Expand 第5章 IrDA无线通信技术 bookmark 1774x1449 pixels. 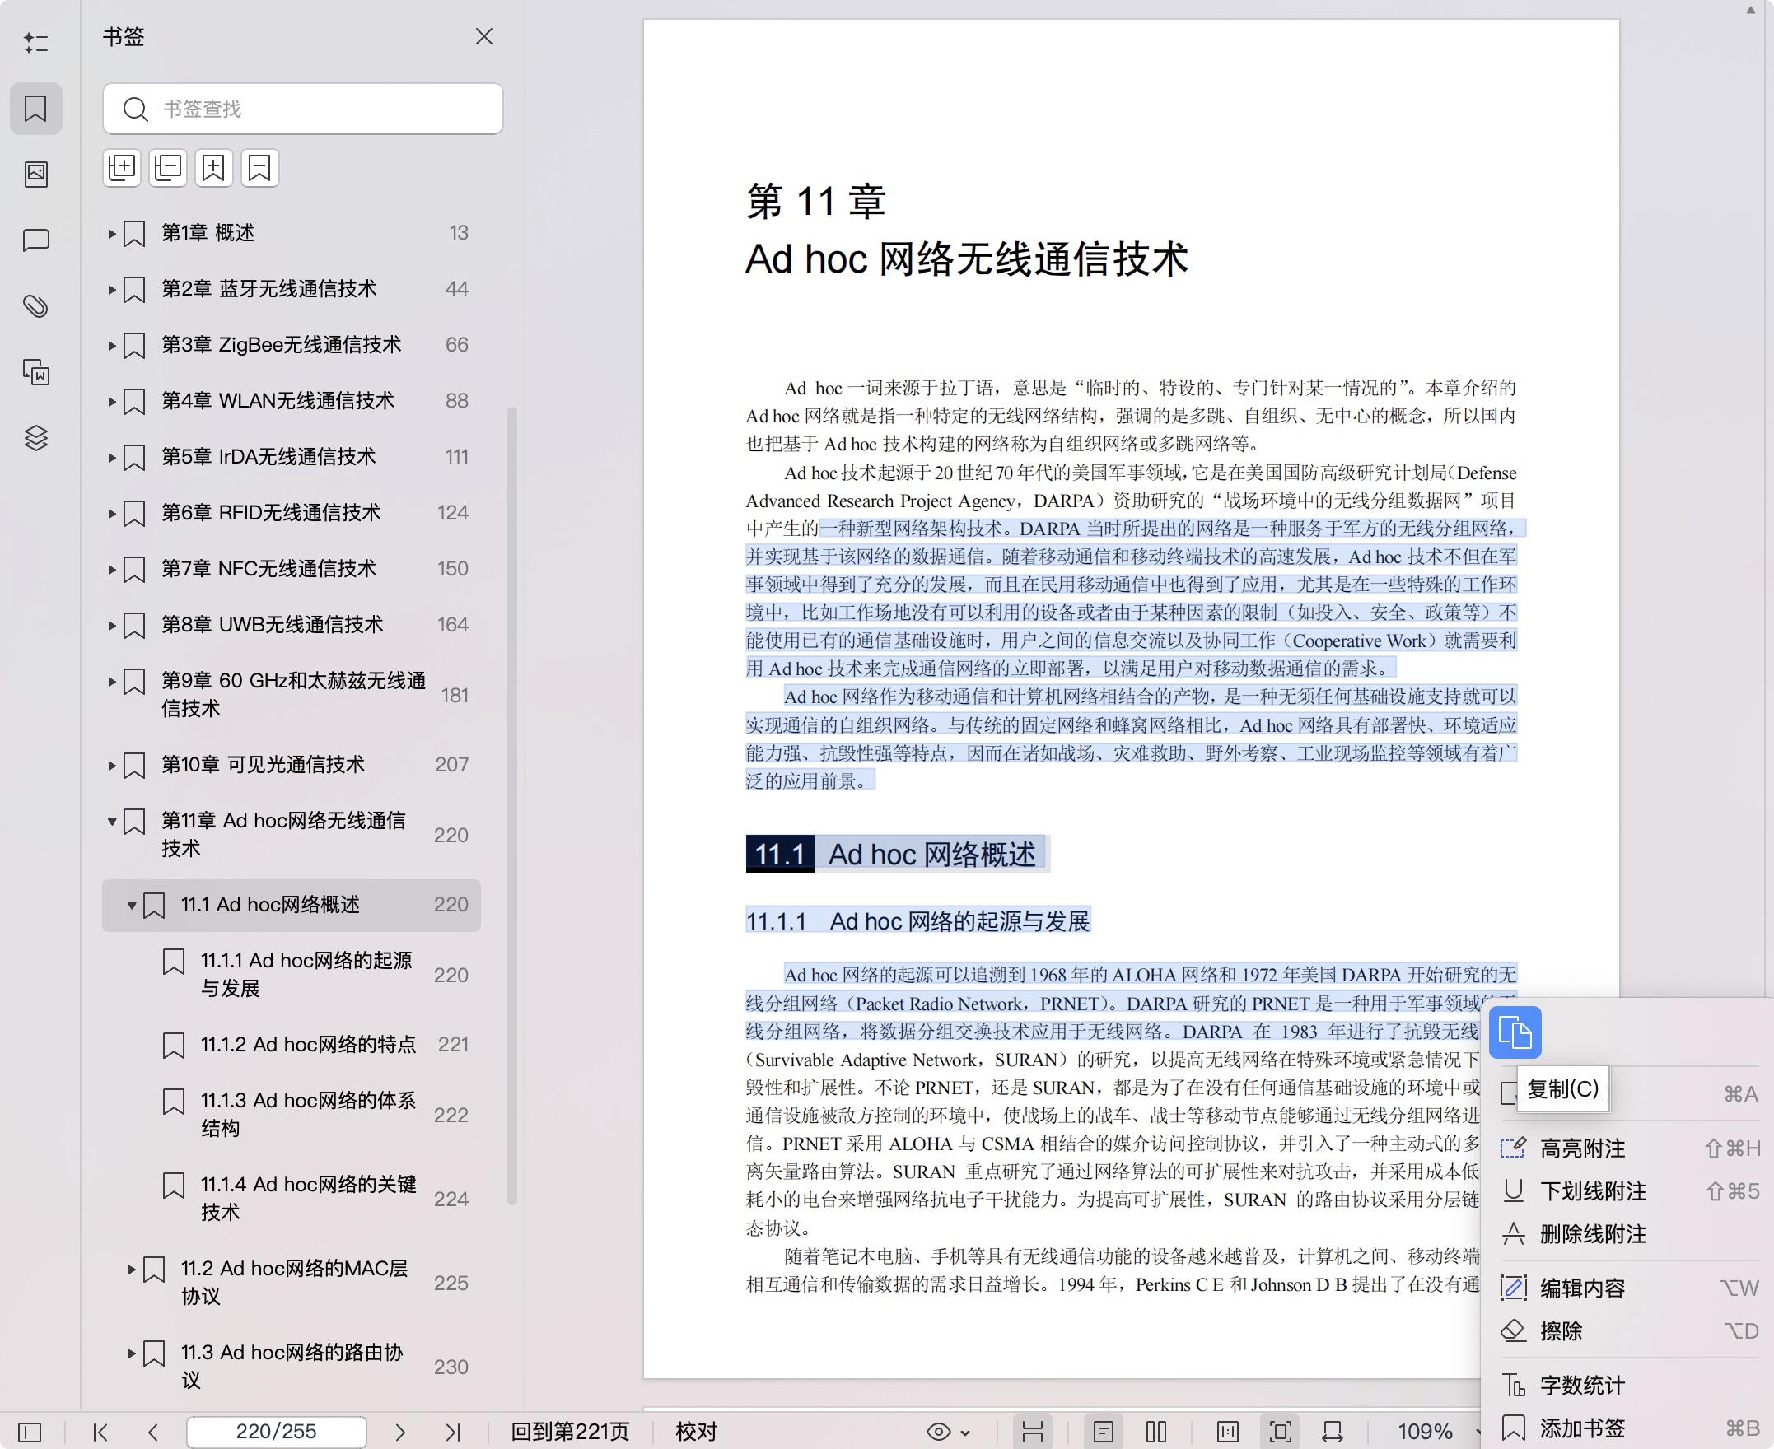coord(111,458)
